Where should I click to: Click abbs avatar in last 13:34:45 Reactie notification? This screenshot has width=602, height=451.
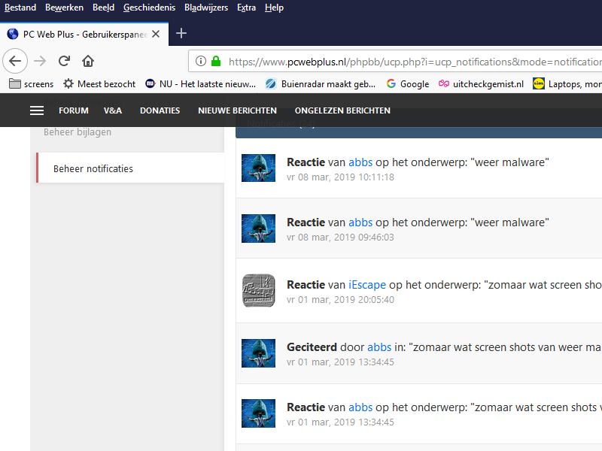pyautogui.click(x=258, y=413)
